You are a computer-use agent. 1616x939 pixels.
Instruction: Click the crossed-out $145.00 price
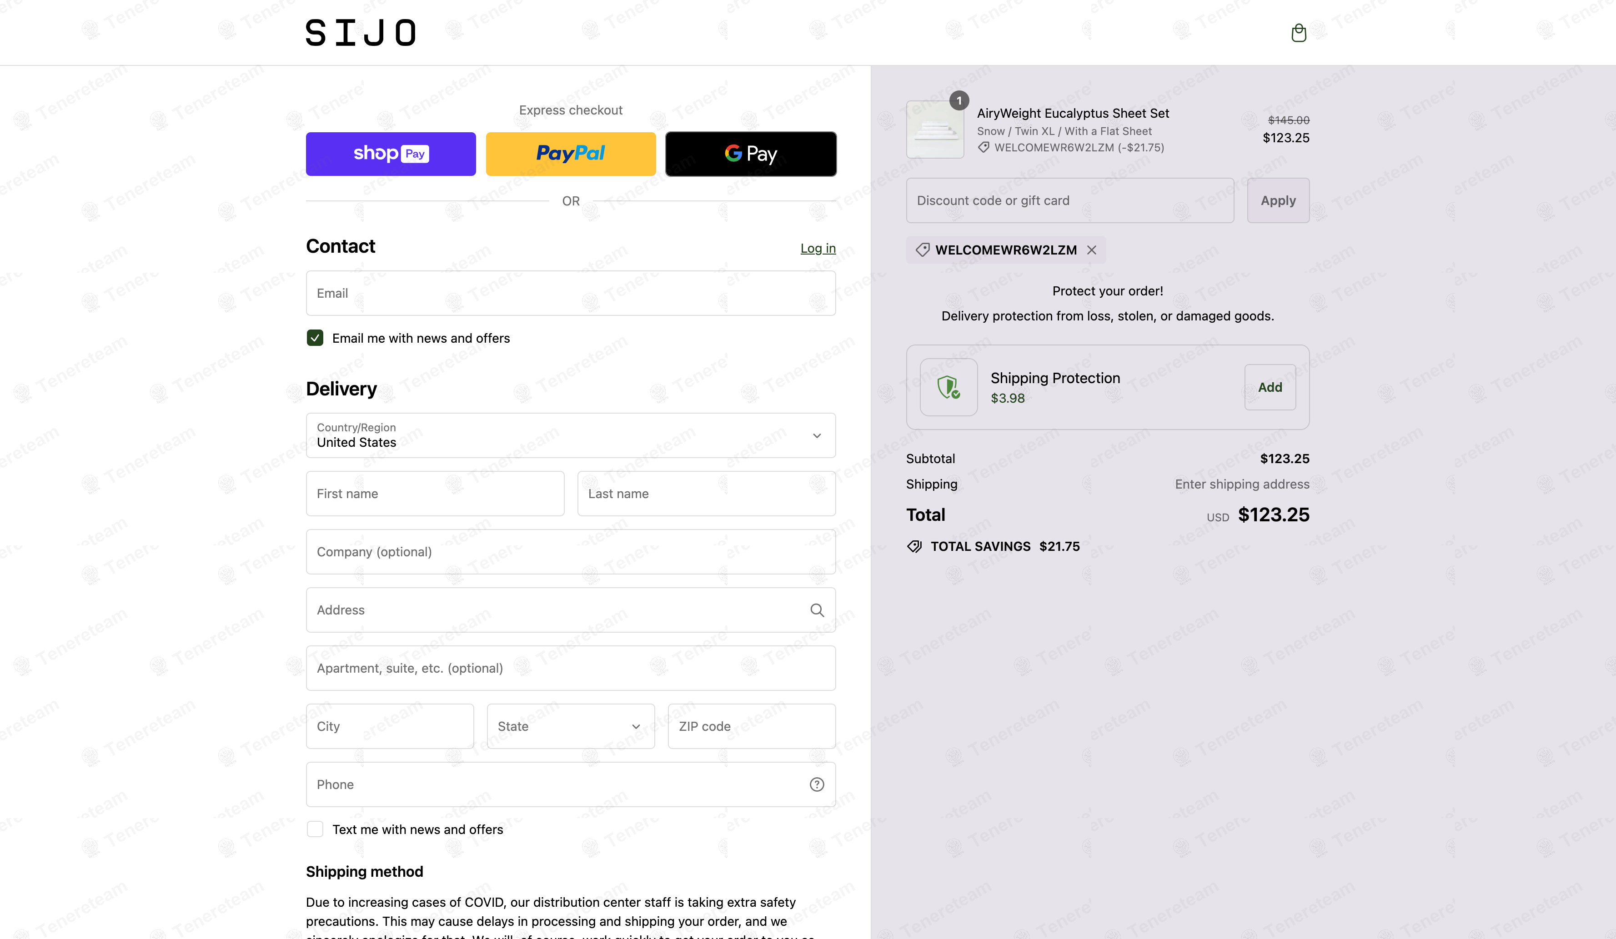[1288, 120]
